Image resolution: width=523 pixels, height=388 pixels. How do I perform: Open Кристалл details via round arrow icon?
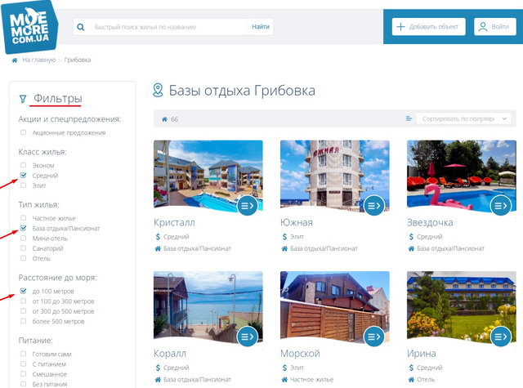[247, 206]
